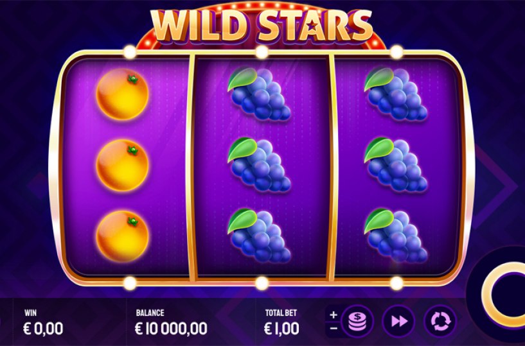
Task: Click center grapes on the right reel
Action: coord(395,164)
